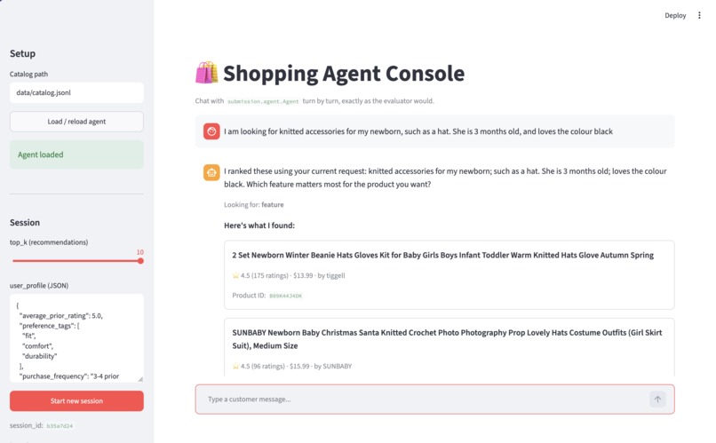Click the session_id value b35a7d24

pyautogui.click(x=60, y=425)
